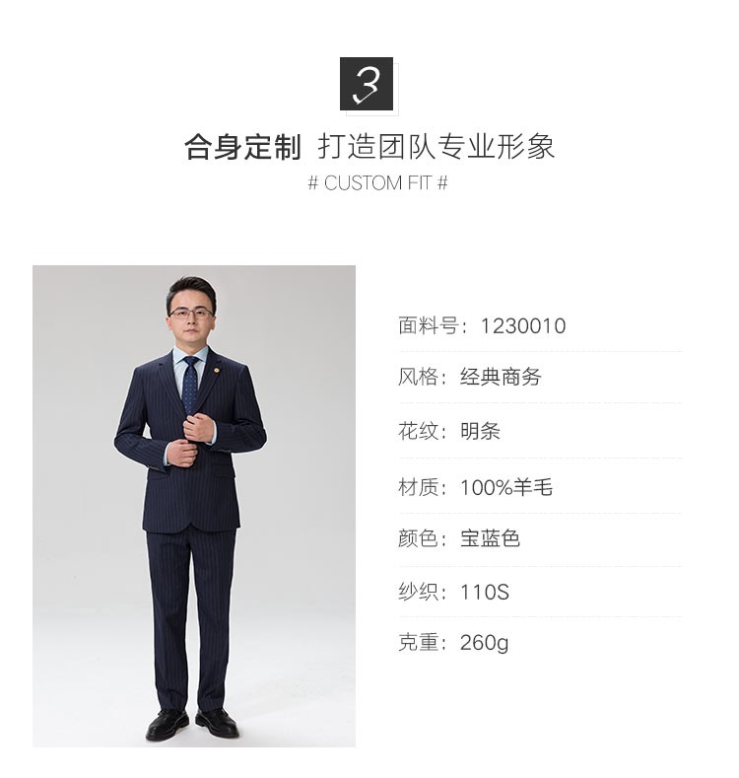Image resolution: width=739 pixels, height=778 pixels.
Task: Click the 纱织 yarn count label
Action: 417,592
